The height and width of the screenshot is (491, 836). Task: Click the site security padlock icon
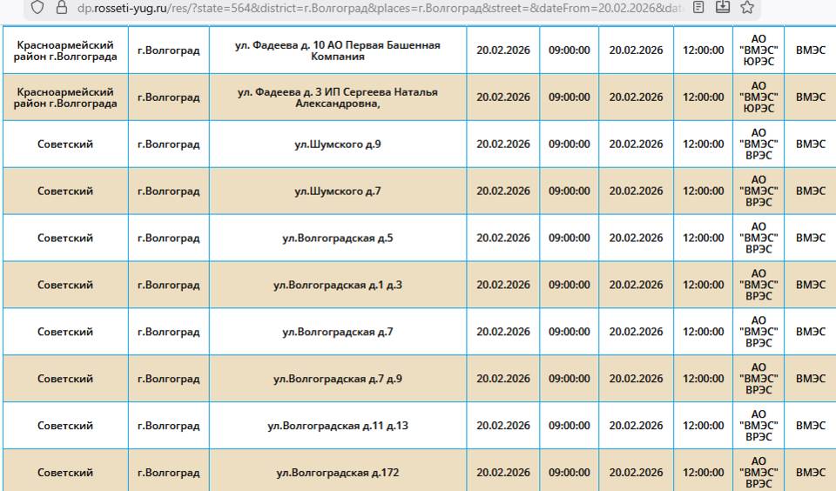tap(61, 8)
